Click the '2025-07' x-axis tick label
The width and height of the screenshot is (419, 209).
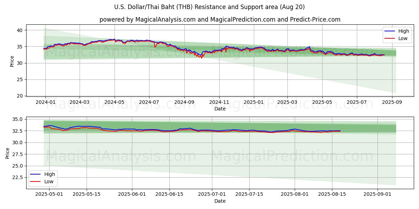(x=357, y=102)
